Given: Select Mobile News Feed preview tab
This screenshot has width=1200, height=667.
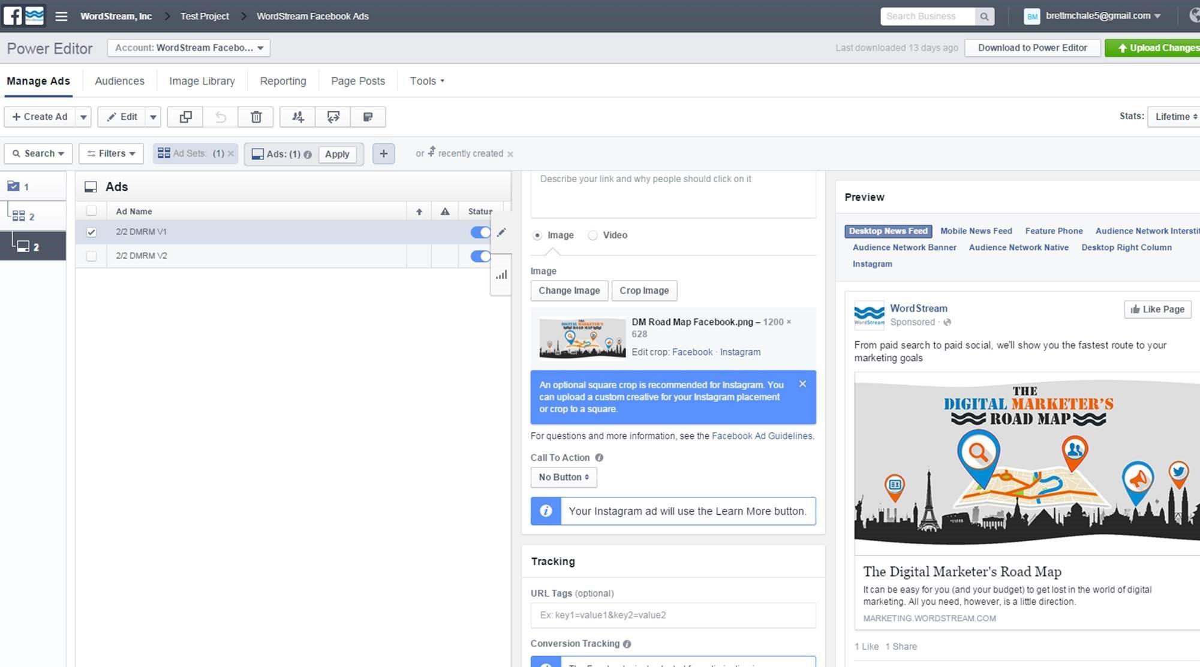Looking at the screenshot, I should pos(976,231).
